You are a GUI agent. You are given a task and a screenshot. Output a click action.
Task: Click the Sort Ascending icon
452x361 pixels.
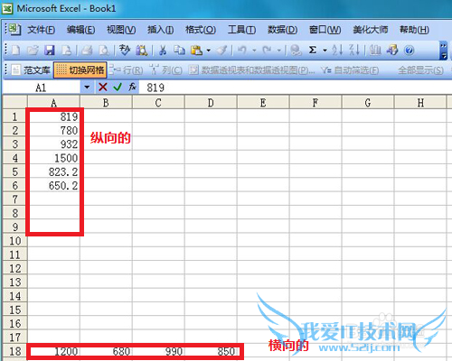(x=337, y=50)
